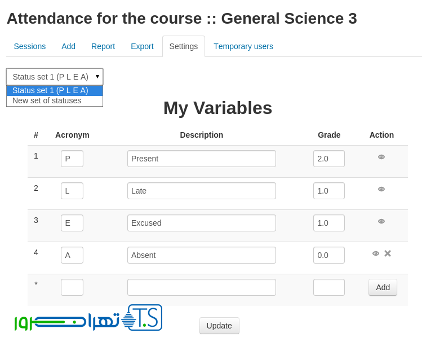422x346 pixels.
Task: Click the Update button
Action: click(219, 326)
